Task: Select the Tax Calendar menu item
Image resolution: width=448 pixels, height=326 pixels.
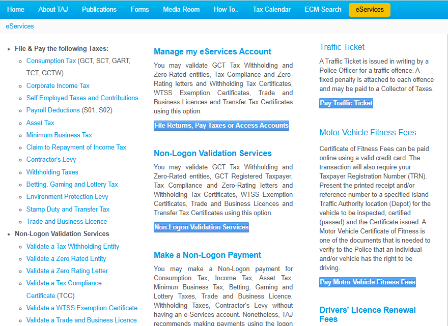Action: (x=272, y=10)
